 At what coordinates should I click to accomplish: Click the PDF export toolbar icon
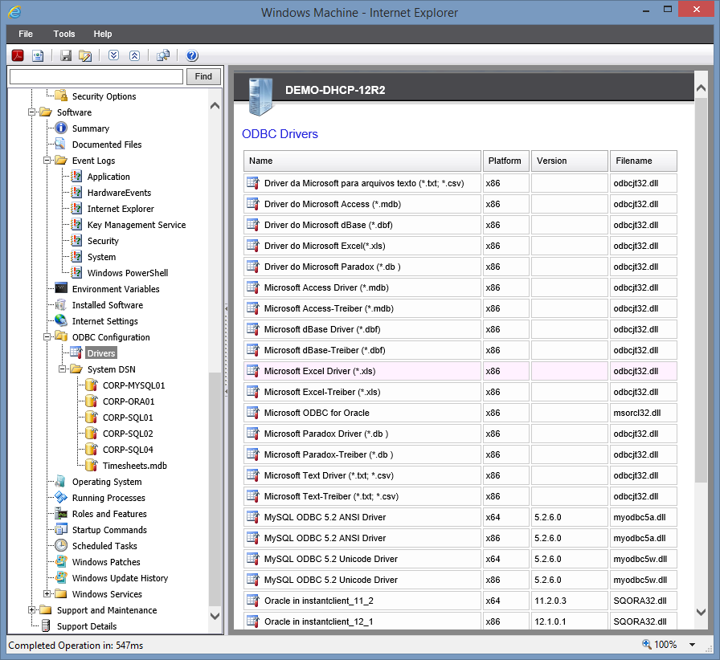[17, 55]
